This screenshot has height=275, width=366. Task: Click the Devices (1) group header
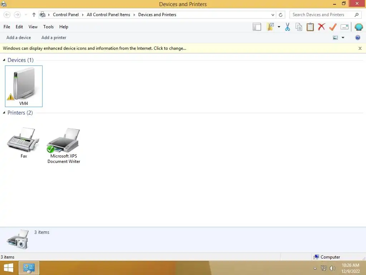coord(20,60)
